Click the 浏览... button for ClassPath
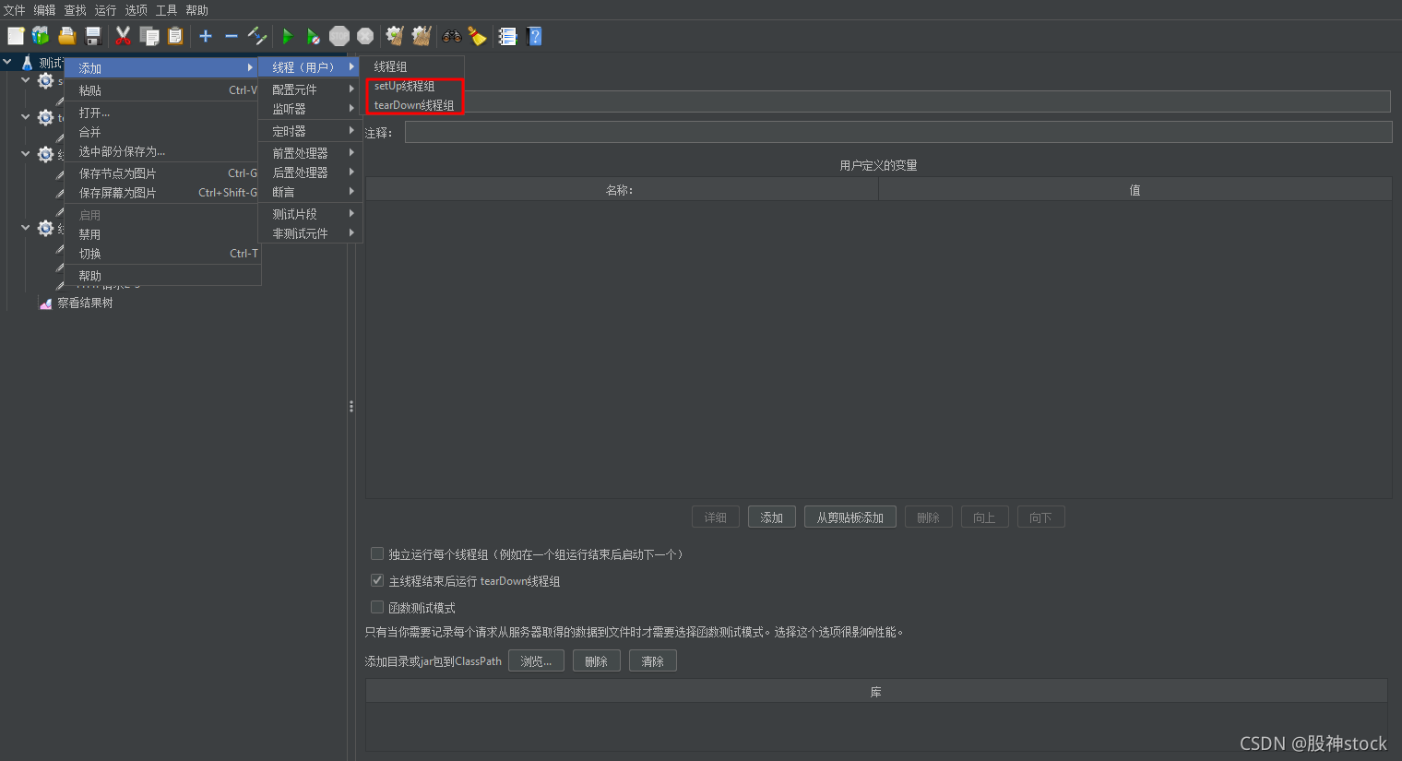Image resolution: width=1402 pixels, height=761 pixels. point(536,661)
